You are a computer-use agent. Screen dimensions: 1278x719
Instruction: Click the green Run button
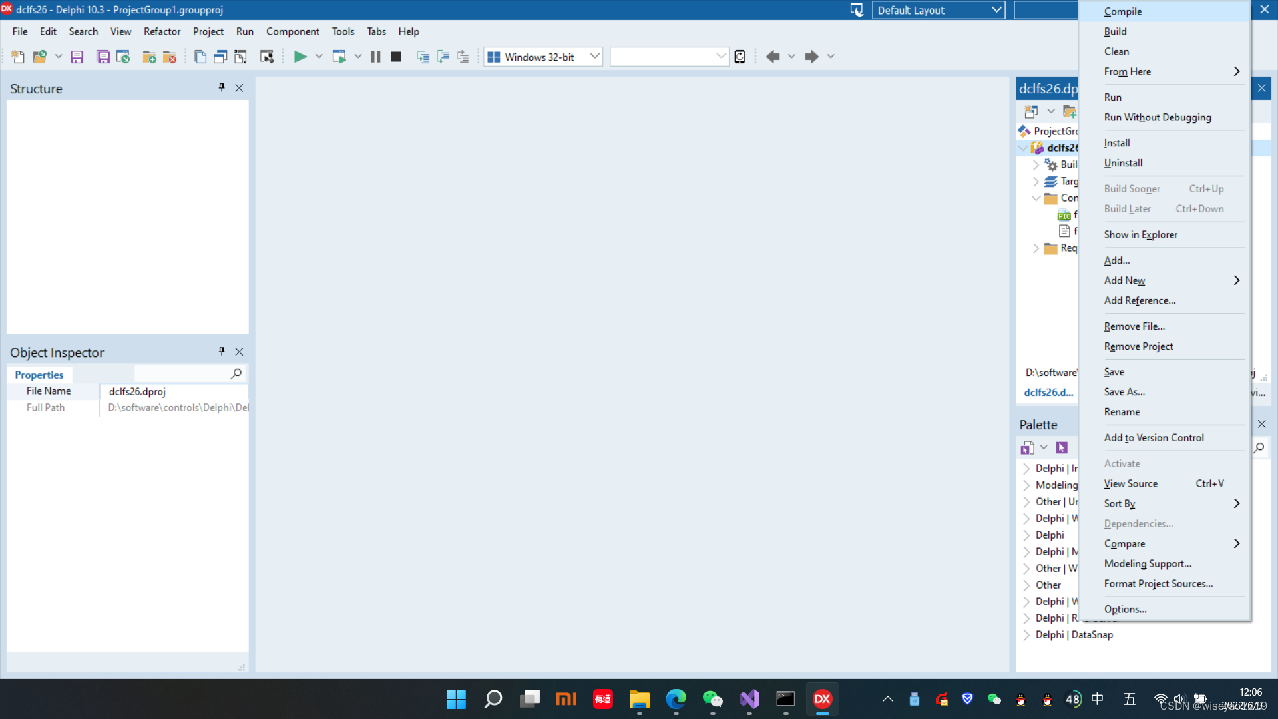point(300,57)
